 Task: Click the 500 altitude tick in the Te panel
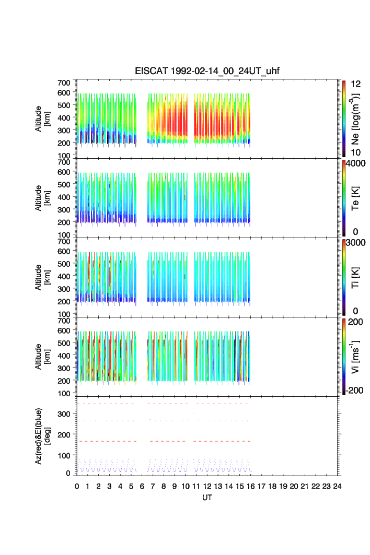click(64, 184)
